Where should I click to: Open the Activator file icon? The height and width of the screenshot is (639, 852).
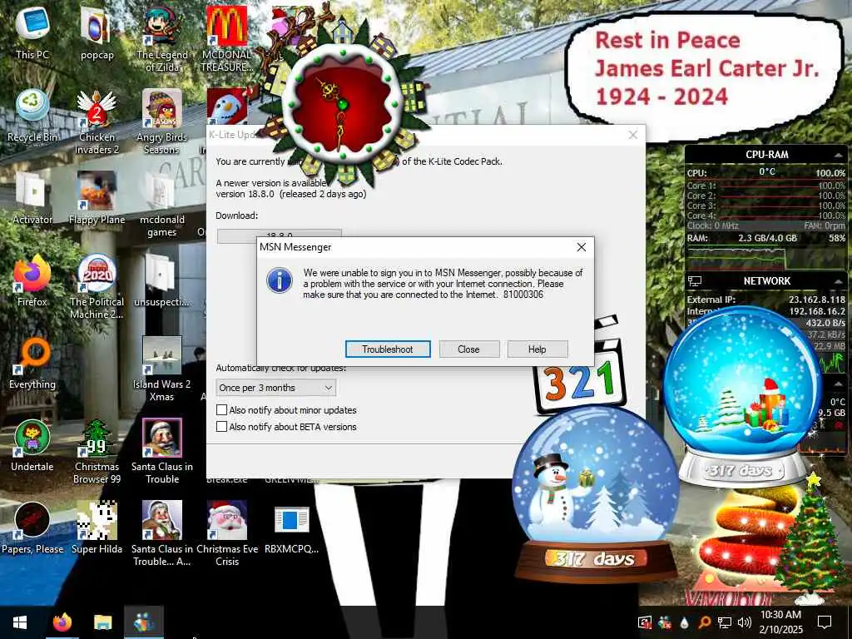point(32,198)
